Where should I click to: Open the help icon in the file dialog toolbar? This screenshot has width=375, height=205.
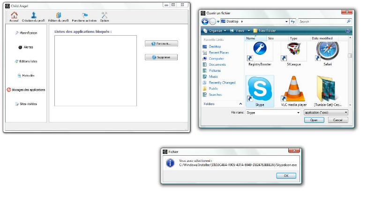pyautogui.click(x=348, y=30)
